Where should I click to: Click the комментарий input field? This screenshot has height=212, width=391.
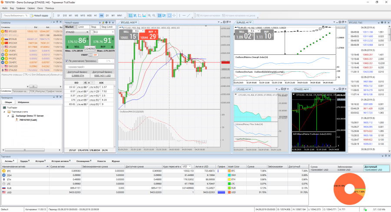coord(90,67)
